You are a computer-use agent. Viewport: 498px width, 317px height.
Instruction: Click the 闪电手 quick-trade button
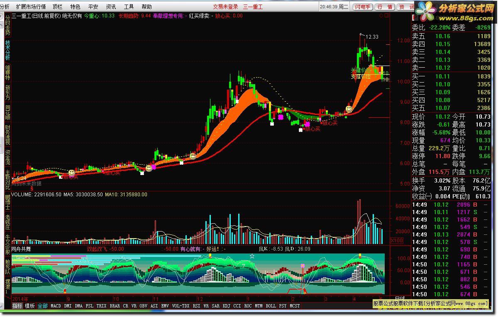pyautogui.click(x=363, y=7)
